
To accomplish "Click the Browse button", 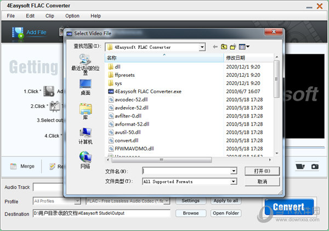I will point(191,213).
